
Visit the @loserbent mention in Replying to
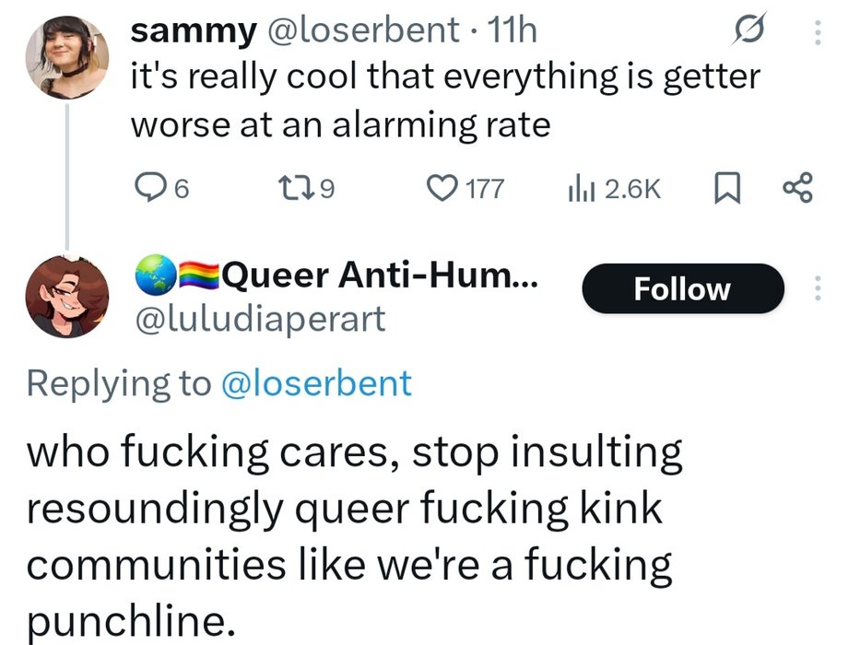317,382
